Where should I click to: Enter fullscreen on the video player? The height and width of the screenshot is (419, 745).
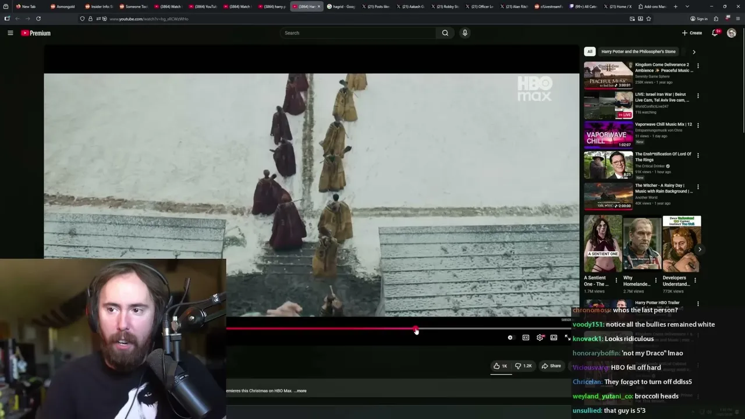(567, 338)
